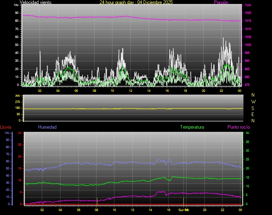Click the 1025 value on pressure axis
The width and height of the screenshot is (272, 215).
pos(248,5)
